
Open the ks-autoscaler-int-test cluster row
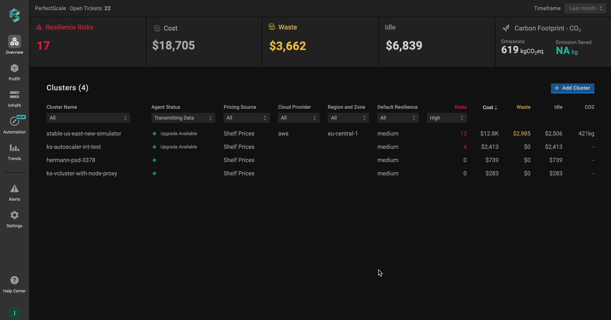tap(74, 147)
